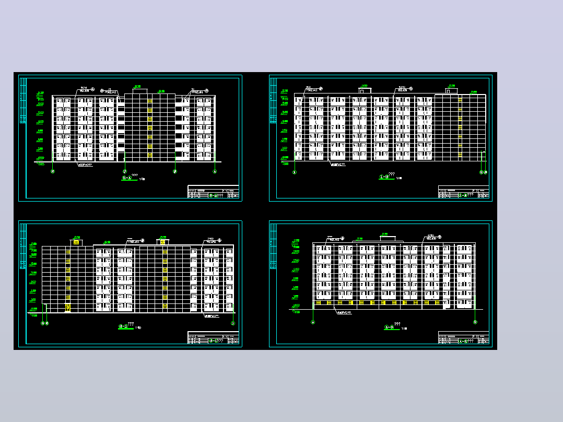Click the underlined ground note below the top-left elevation
The width and height of the screenshot is (563, 422).
click(85, 165)
